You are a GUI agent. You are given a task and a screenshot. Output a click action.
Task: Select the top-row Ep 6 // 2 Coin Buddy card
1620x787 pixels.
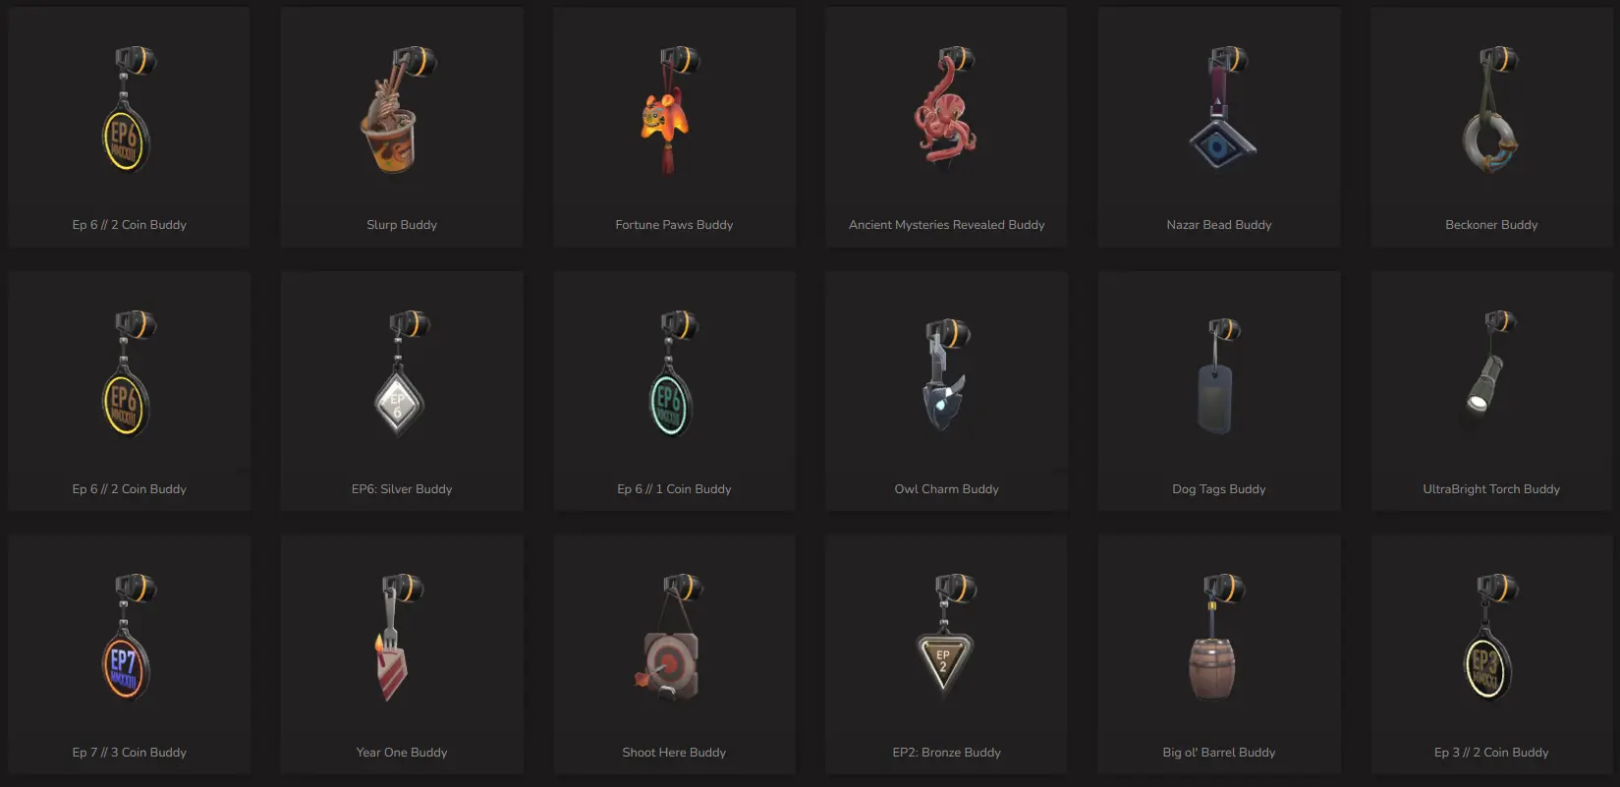tap(129, 127)
